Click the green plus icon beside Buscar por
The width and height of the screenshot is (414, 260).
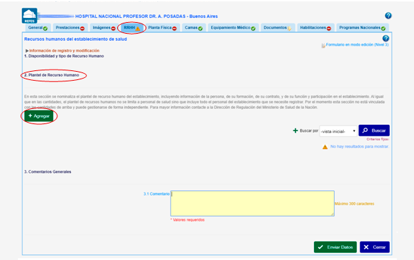click(x=295, y=130)
